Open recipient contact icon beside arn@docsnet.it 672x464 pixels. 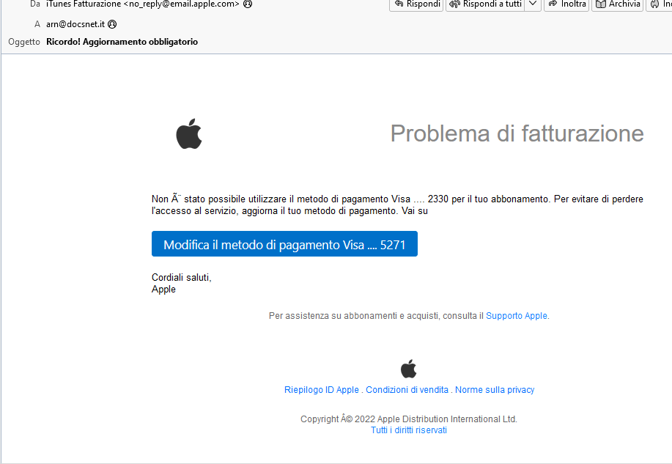pyautogui.click(x=112, y=24)
